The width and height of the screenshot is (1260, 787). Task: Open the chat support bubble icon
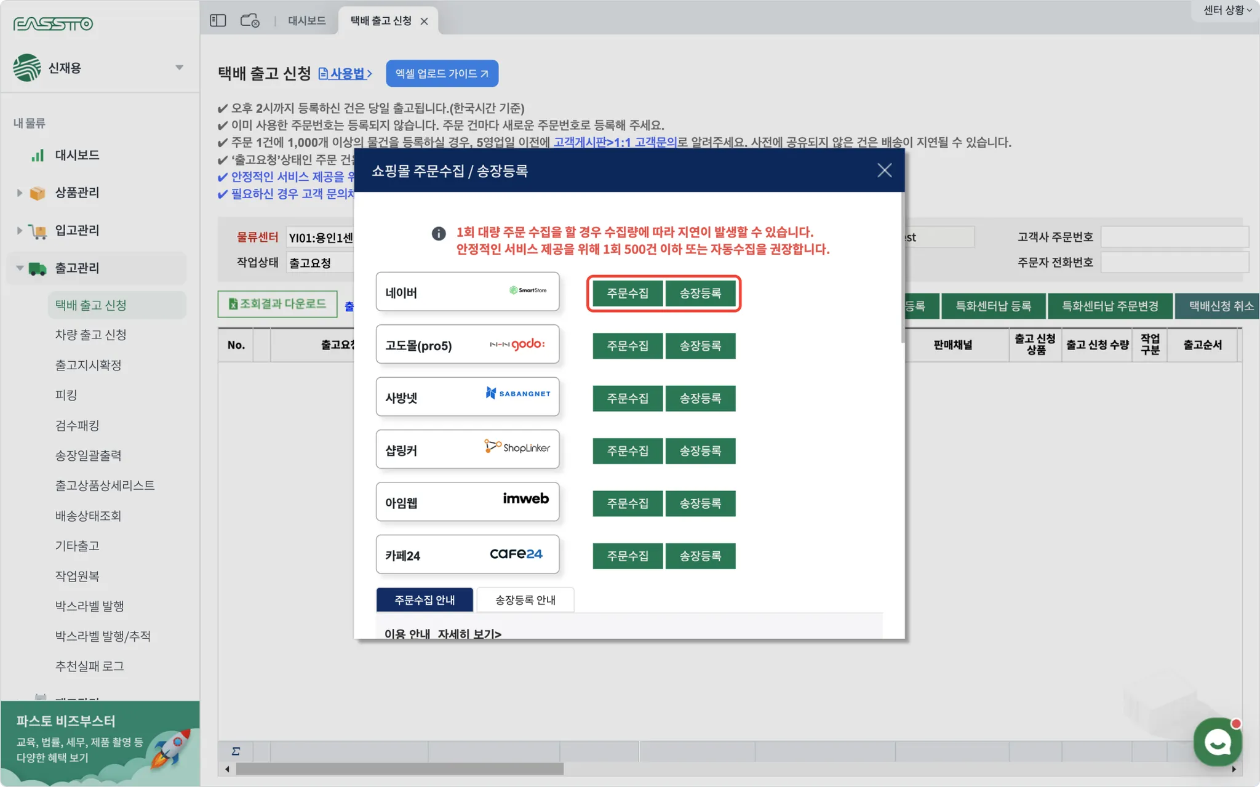tap(1218, 741)
